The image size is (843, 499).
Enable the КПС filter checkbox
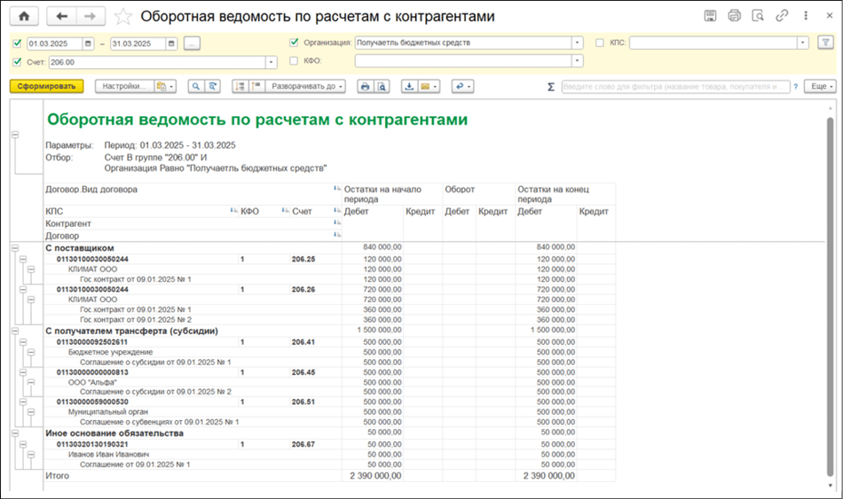pyautogui.click(x=600, y=43)
